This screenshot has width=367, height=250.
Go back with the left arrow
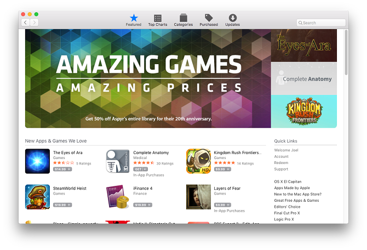26,22
